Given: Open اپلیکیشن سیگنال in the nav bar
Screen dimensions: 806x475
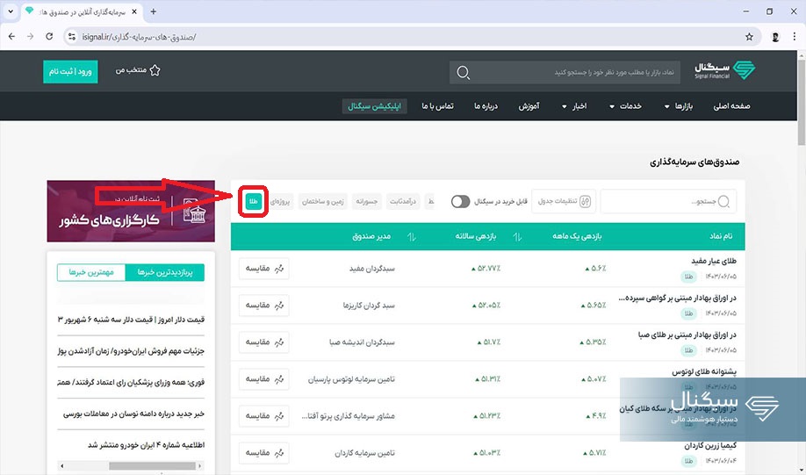Looking at the screenshot, I should (x=374, y=106).
